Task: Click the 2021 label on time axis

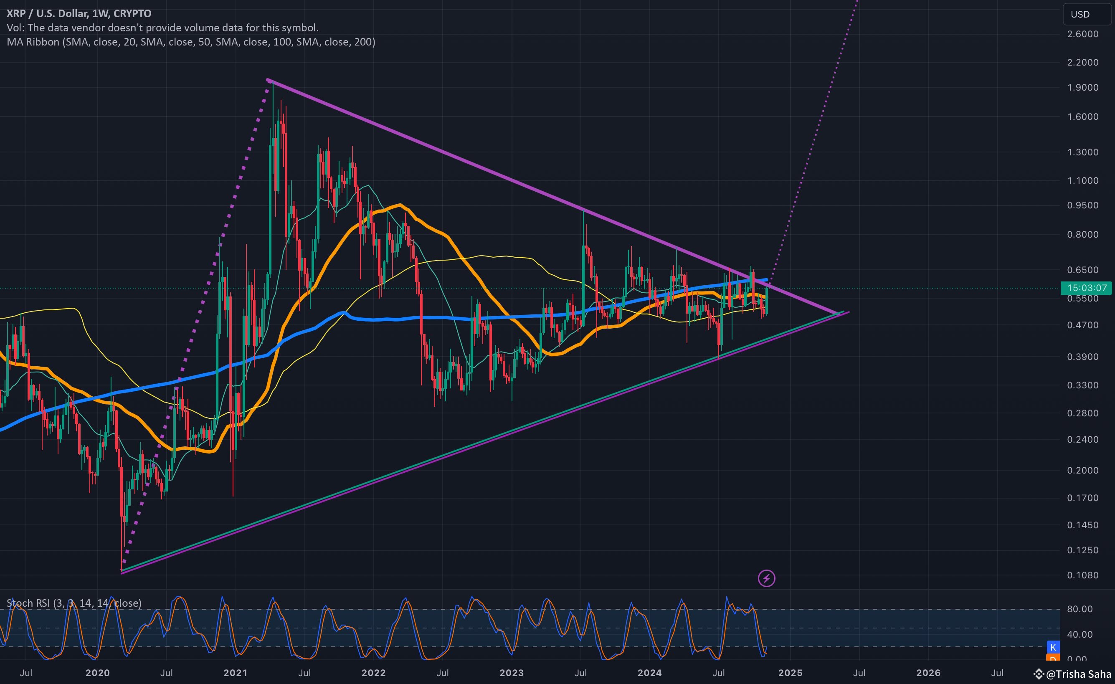Action: (x=235, y=673)
